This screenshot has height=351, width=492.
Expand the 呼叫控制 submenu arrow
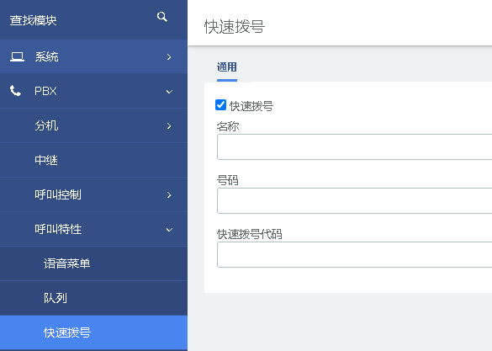coord(169,195)
